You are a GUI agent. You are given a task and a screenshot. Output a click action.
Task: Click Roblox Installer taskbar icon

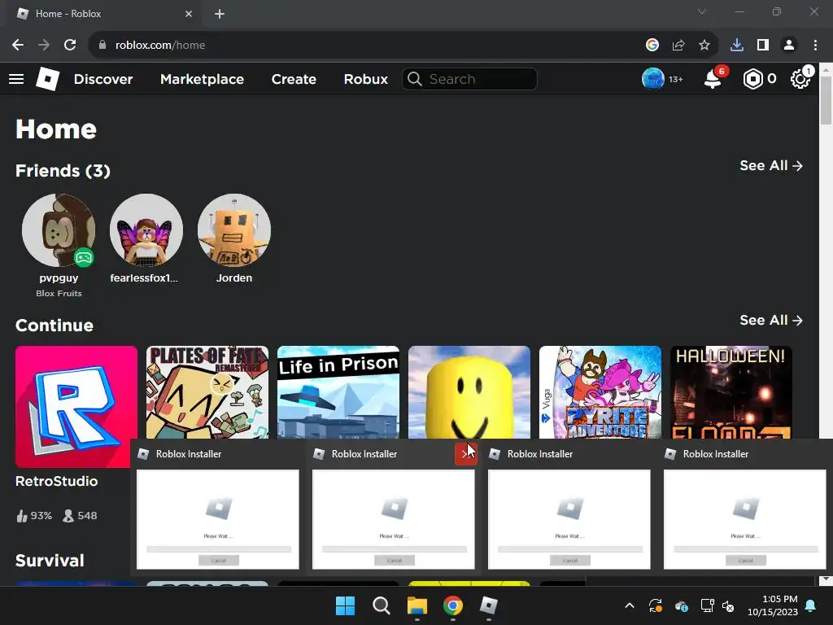coord(489,605)
